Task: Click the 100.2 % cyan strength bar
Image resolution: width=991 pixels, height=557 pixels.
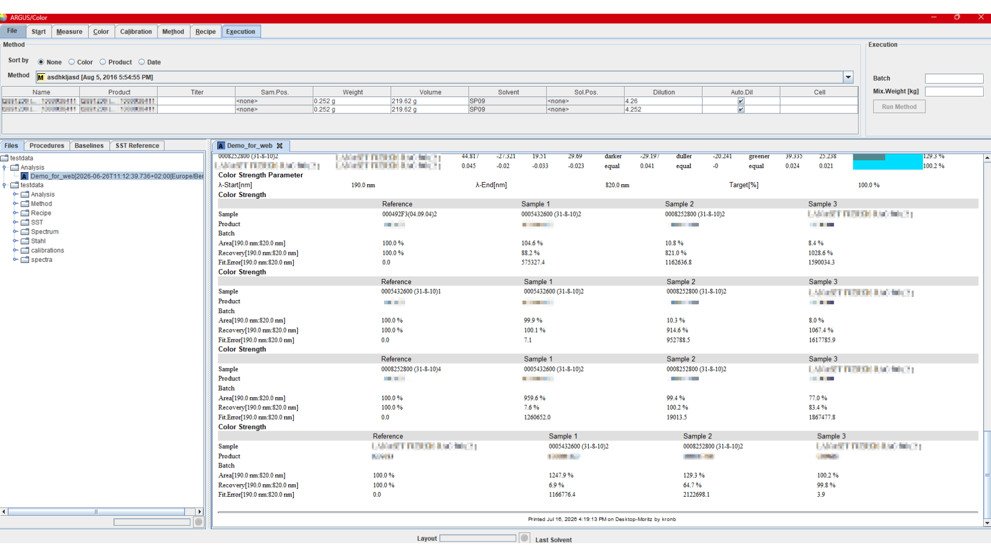Action: pyautogui.click(x=888, y=166)
